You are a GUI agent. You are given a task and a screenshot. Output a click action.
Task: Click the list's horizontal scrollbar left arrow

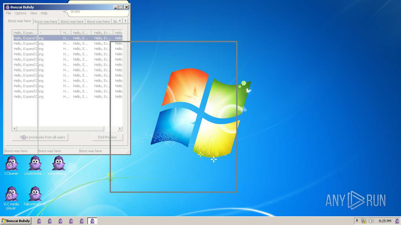coord(14,128)
